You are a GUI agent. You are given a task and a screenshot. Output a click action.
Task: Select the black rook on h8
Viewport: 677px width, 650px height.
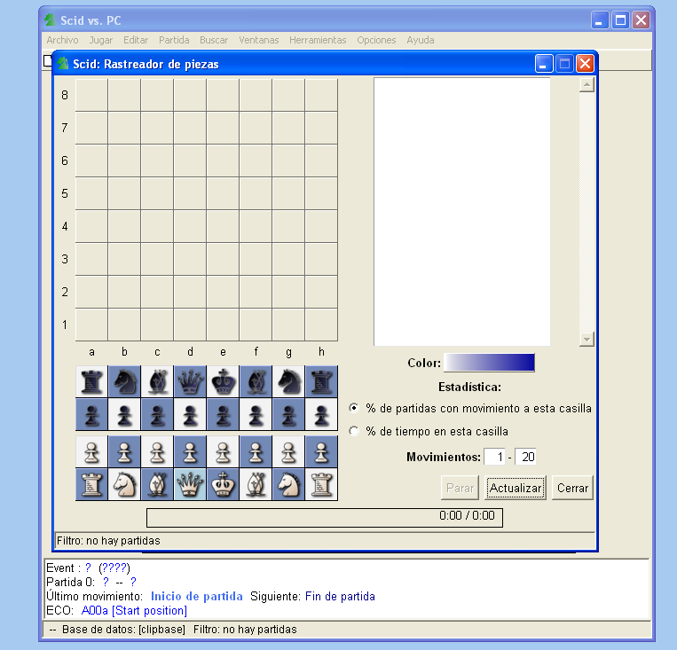pos(321,381)
